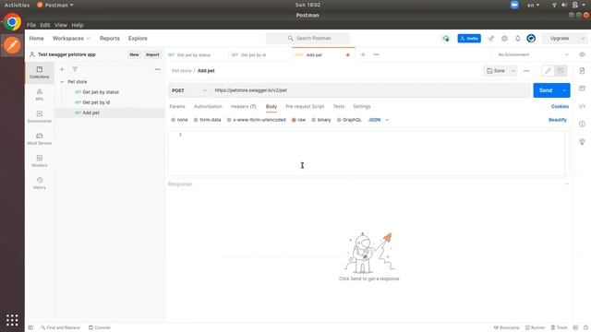Open the View menu

[61, 25]
